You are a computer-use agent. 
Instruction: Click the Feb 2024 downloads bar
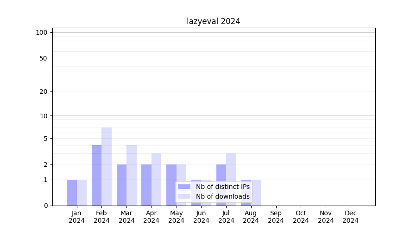(x=107, y=166)
